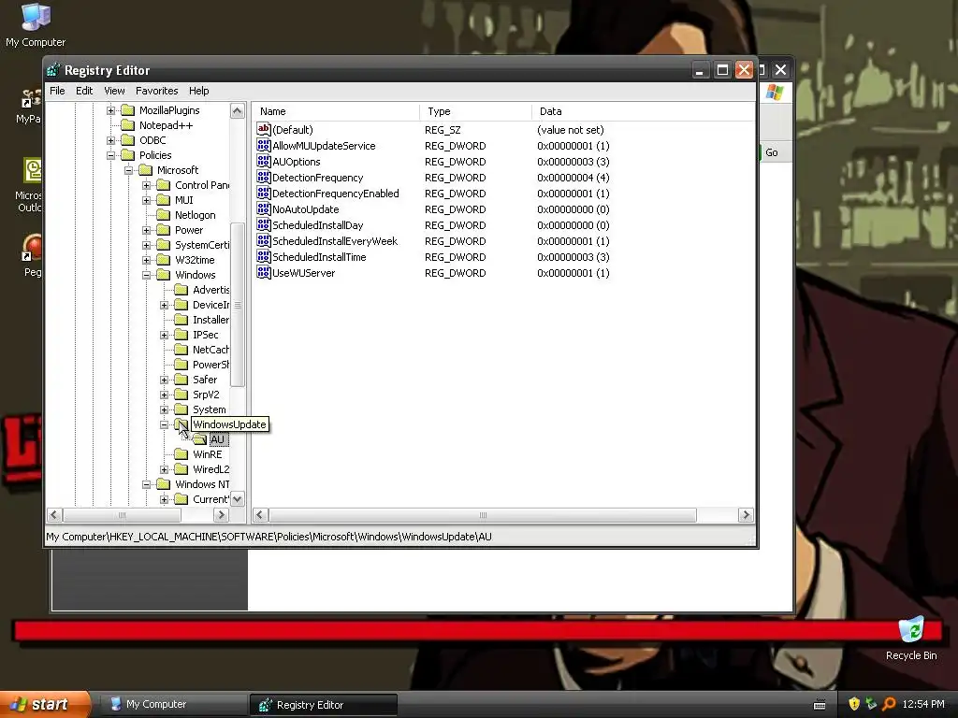Click the UseWUServer value icon
Image resolution: width=958 pixels, height=718 pixels.
pyautogui.click(x=263, y=272)
